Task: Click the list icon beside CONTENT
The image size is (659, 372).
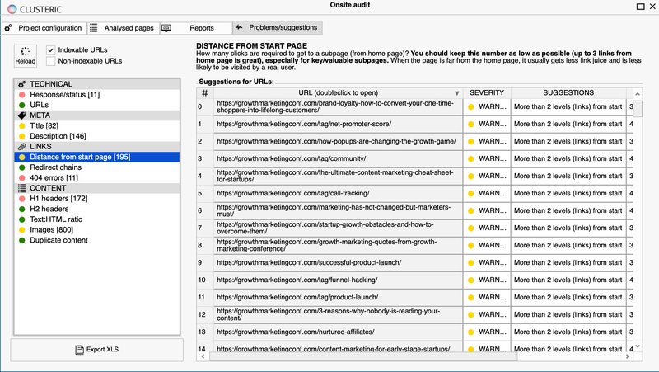Action: tap(22, 188)
